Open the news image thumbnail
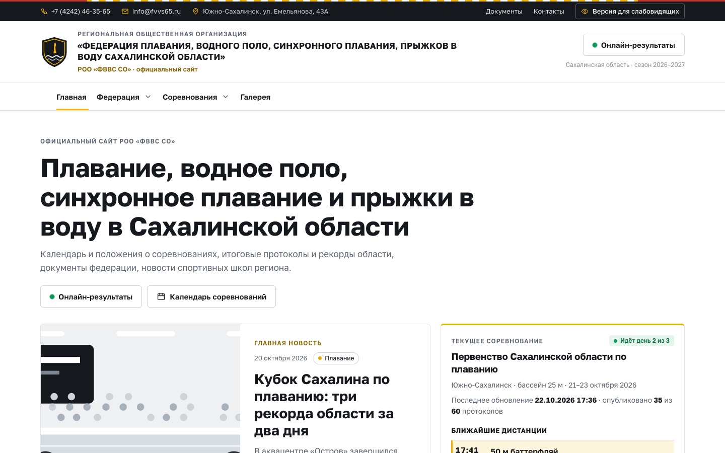 (140, 389)
